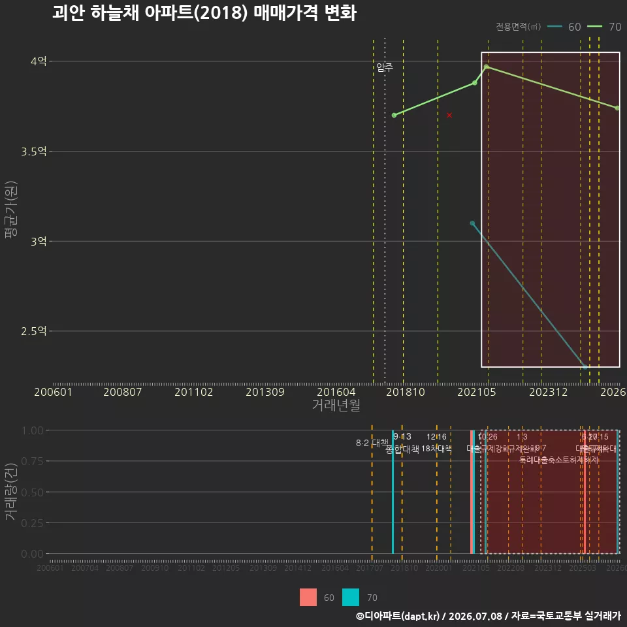Click the 3억 y-axis label

(39, 241)
